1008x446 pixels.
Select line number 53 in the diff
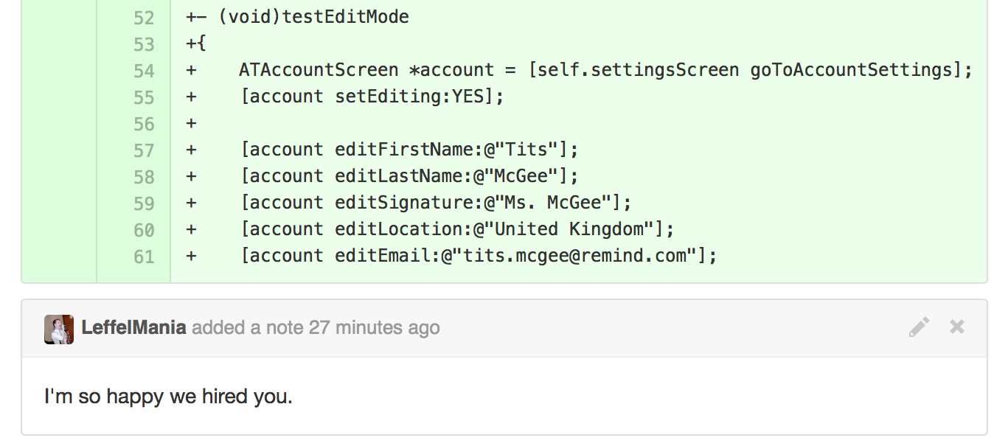144,44
